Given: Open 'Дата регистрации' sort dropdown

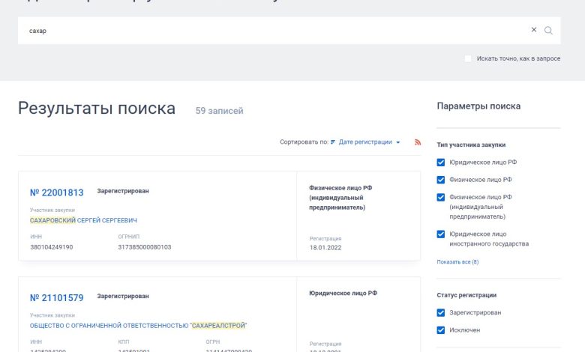Looking at the screenshot, I should click(369, 142).
